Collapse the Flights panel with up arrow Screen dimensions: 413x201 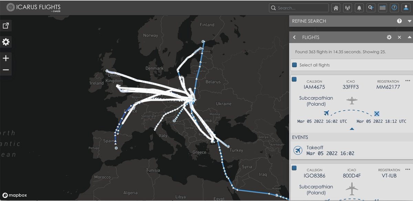(409, 37)
